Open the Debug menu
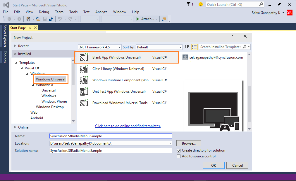The width and height of the screenshot is (296, 181). click(x=44, y=12)
